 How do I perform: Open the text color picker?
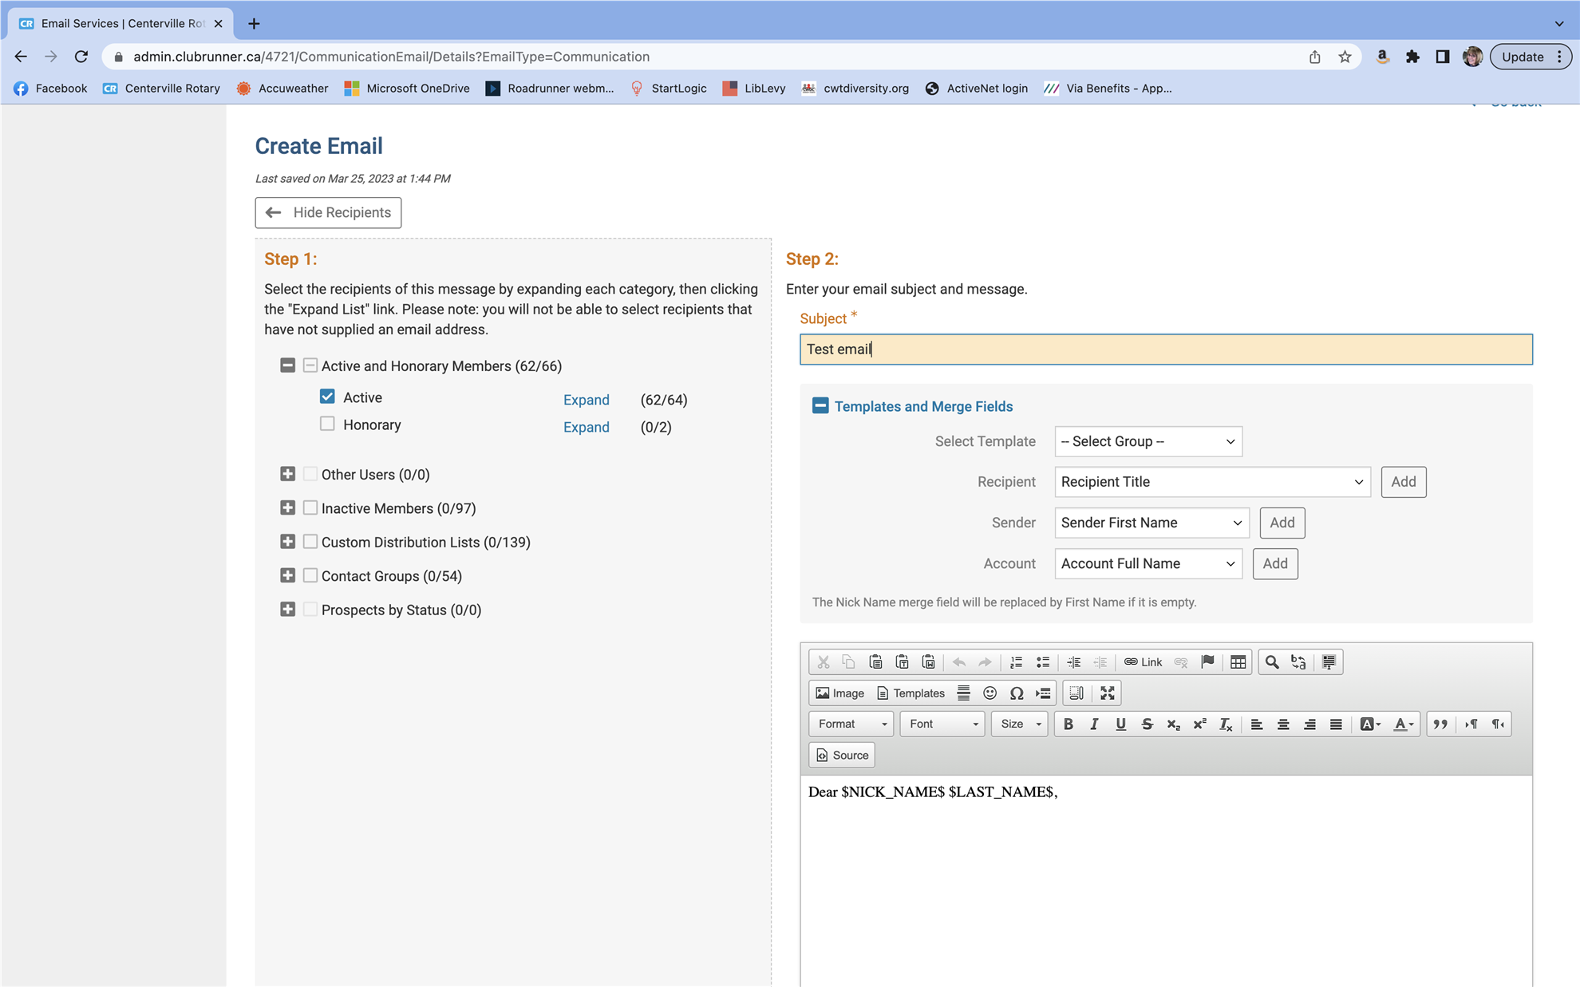(x=1403, y=724)
